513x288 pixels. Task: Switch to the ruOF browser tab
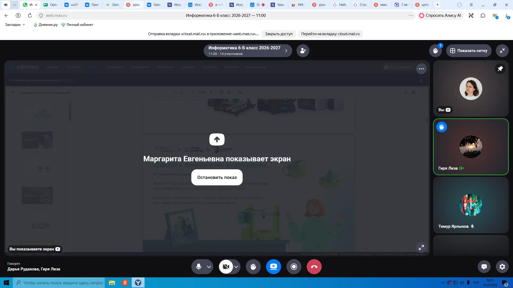point(72,5)
